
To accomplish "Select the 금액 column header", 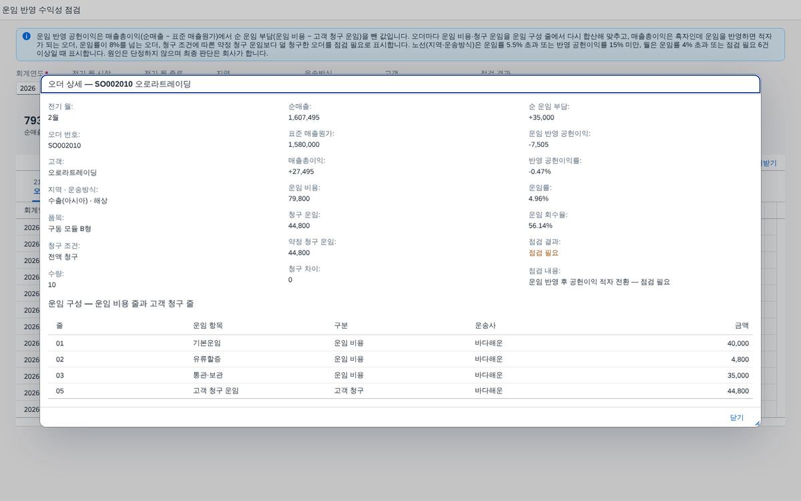I will tap(742, 325).
